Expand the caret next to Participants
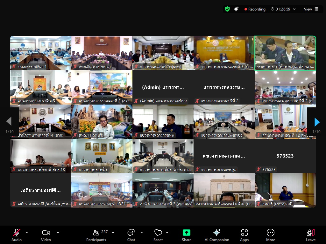The width and height of the screenshot is (326, 244). coord(113,233)
